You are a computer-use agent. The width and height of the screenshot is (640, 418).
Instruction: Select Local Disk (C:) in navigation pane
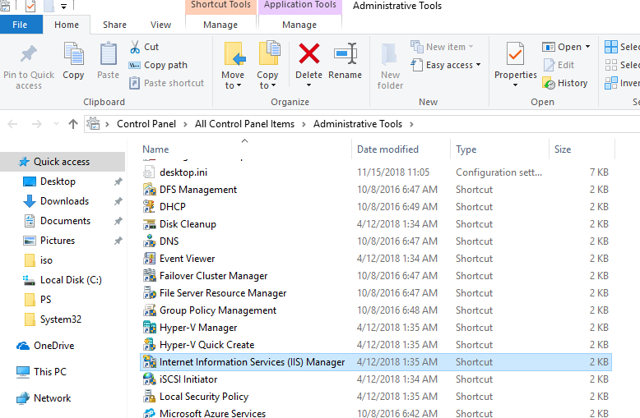pyautogui.click(x=71, y=280)
